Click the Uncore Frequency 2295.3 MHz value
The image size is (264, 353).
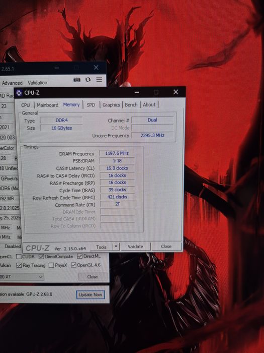(152, 136)
